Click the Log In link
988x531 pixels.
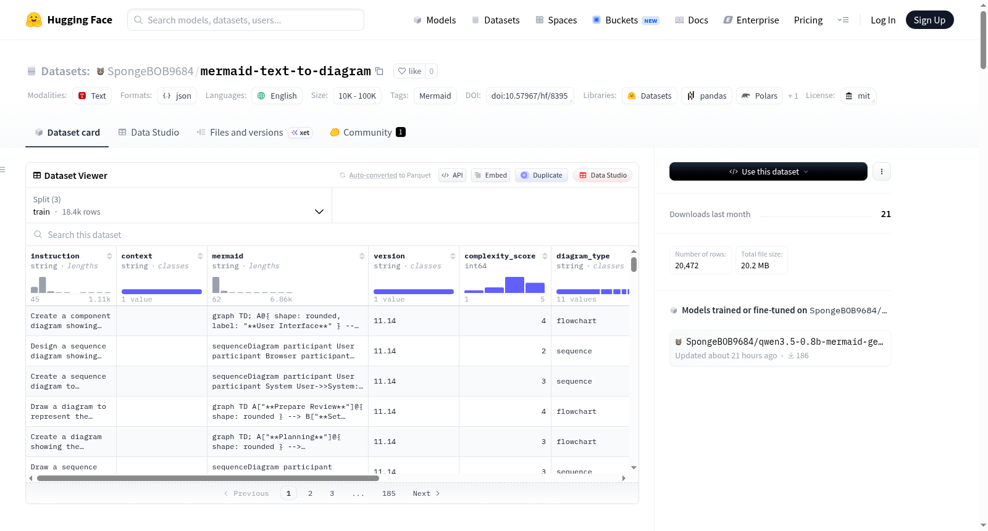click(x=883, y=20)
